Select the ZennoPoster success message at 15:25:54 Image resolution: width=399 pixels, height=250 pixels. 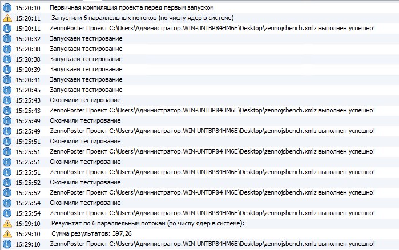pyautogui.click(x=212, y=213)
